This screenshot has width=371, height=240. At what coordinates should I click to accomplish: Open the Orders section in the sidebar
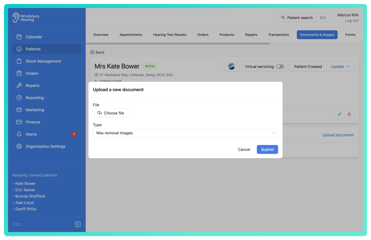point(47,73)
